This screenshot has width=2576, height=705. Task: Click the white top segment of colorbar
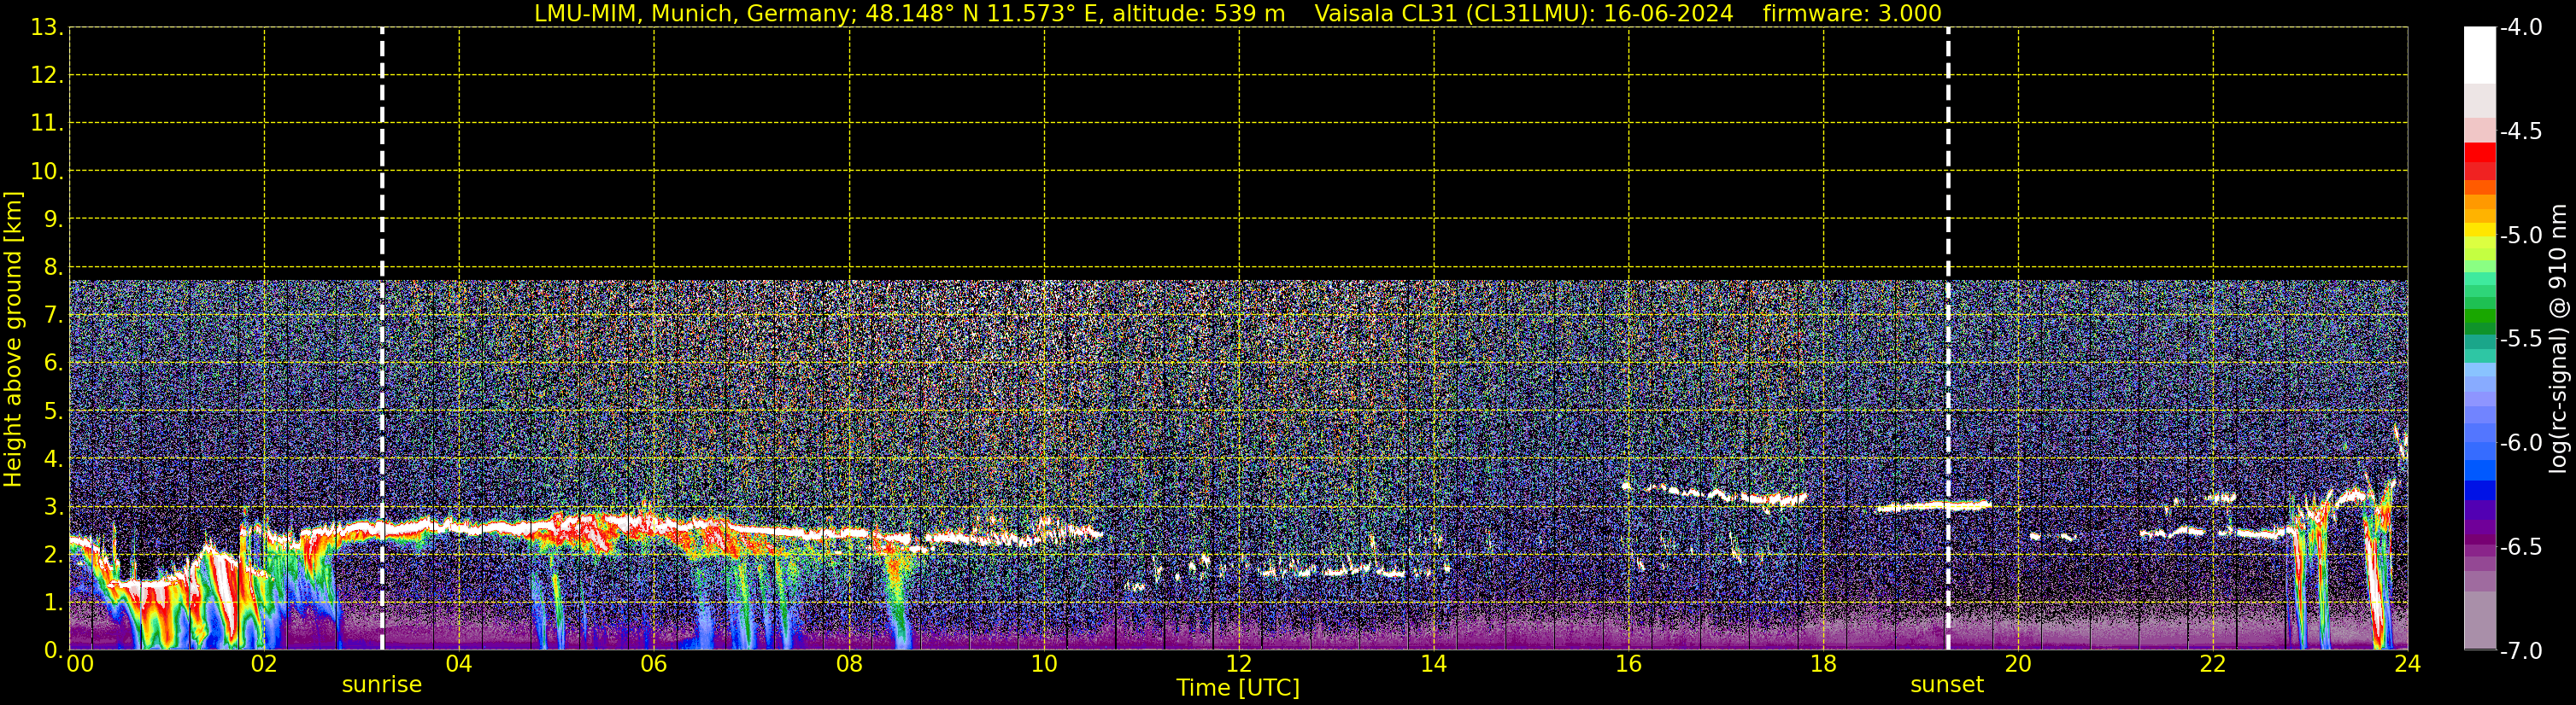coord(2479,55)
